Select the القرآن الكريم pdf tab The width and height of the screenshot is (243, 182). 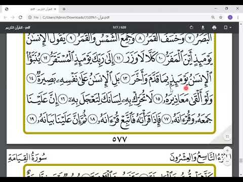coord(30,9)
